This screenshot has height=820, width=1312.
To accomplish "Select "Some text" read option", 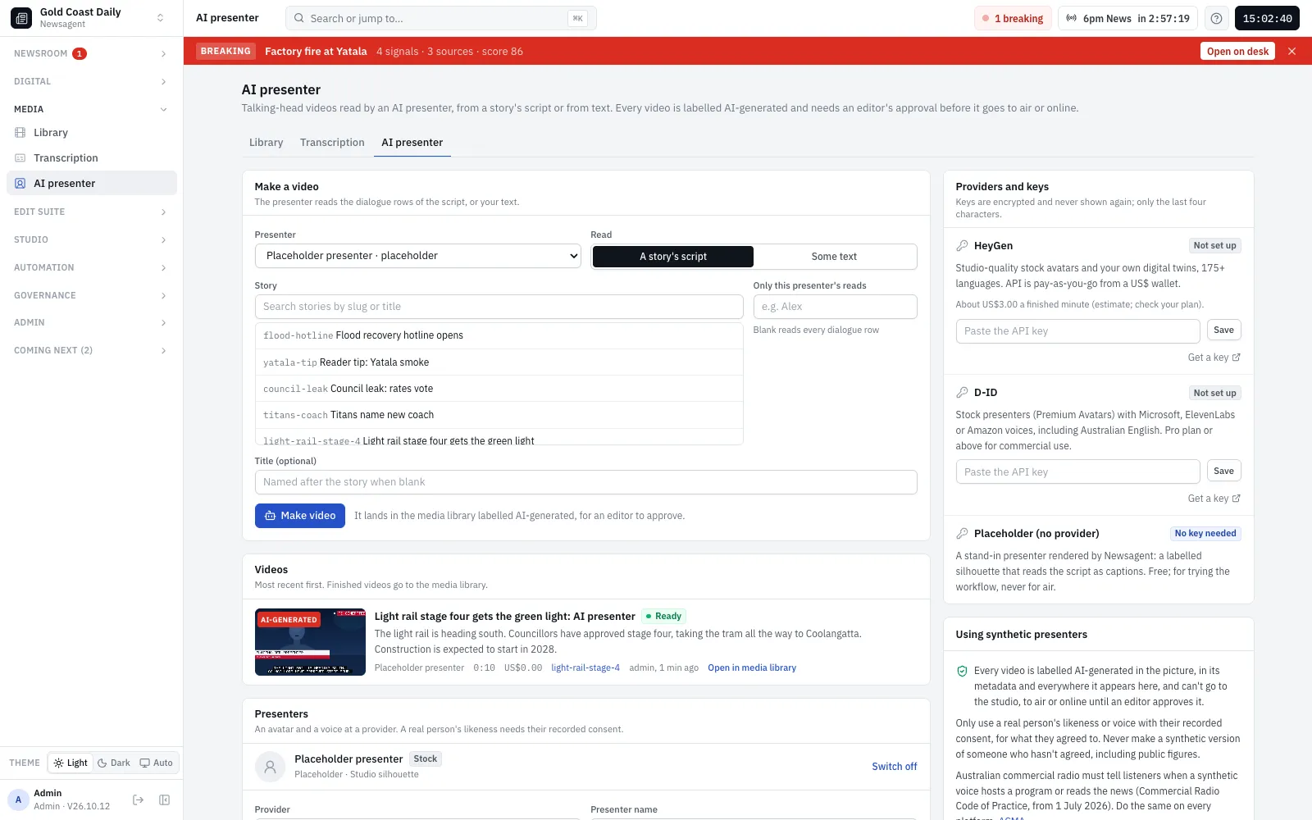I will (x=834, y=257).
